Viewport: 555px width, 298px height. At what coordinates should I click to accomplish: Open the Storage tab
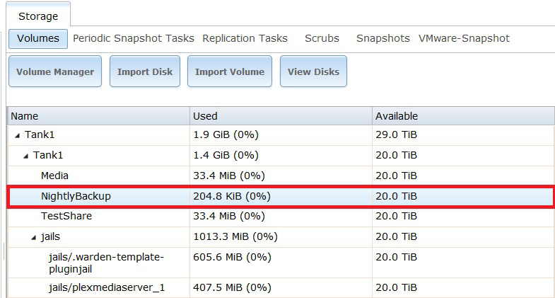pos(38,16)
